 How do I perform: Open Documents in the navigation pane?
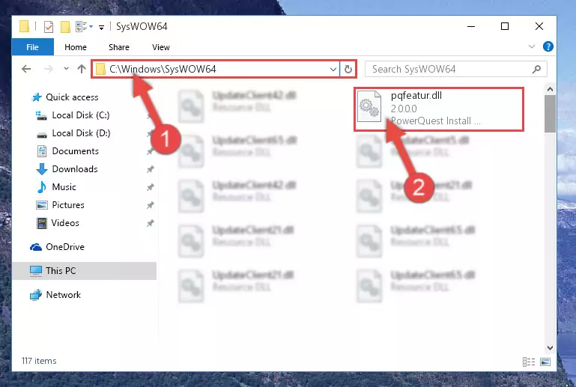click(75, 151)
